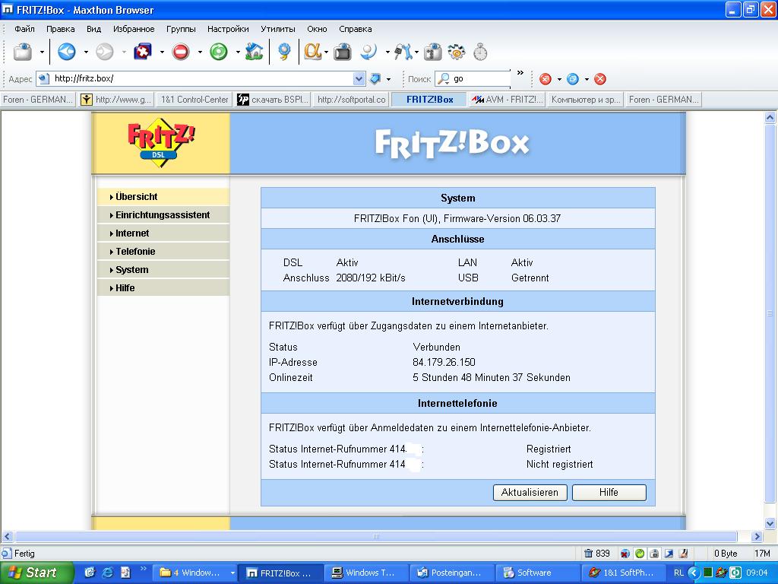Open dropdown next to new tab icon
The width and height of the screenshot is (778, 584).
[43, 52]
